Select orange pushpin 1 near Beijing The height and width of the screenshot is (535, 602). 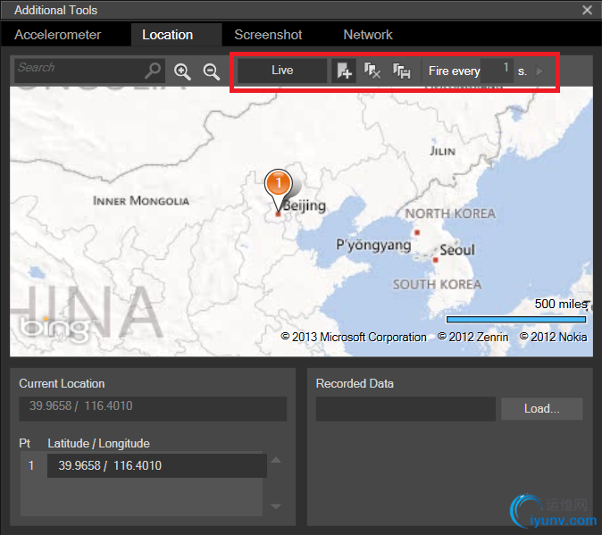tap(278, 184)
